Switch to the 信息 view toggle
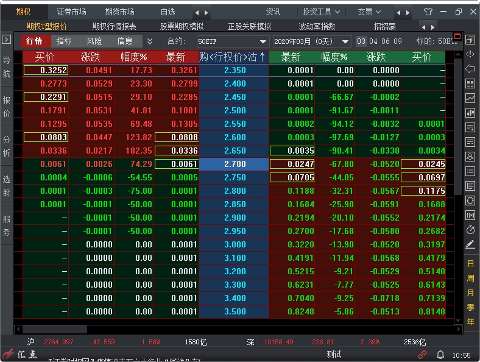This screenshot has width=480, height=362. (x=125, y=41)
